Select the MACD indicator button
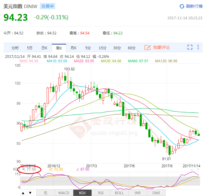 pyautogui.click(x=64, y=193)
